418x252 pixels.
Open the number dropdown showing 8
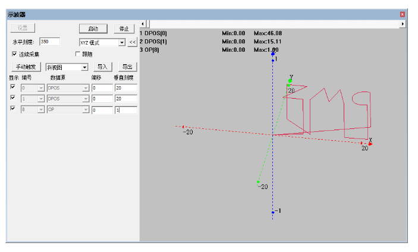pyautogui.click(x=41, y=109)
